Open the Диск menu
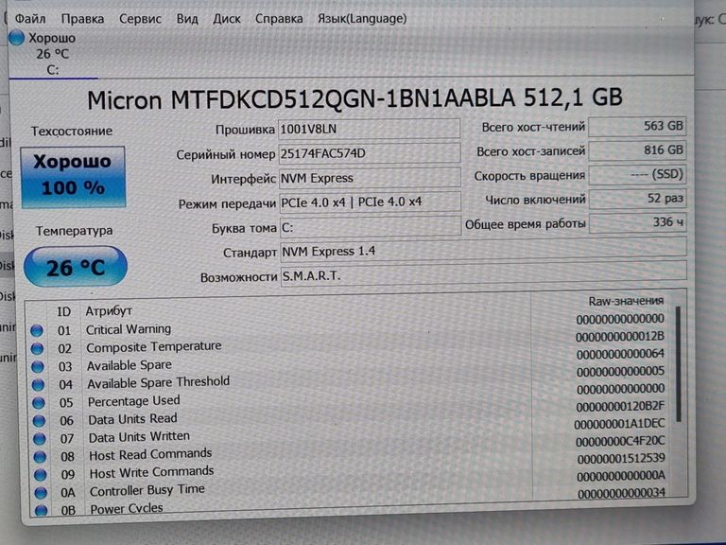 [x=227, y=19]
